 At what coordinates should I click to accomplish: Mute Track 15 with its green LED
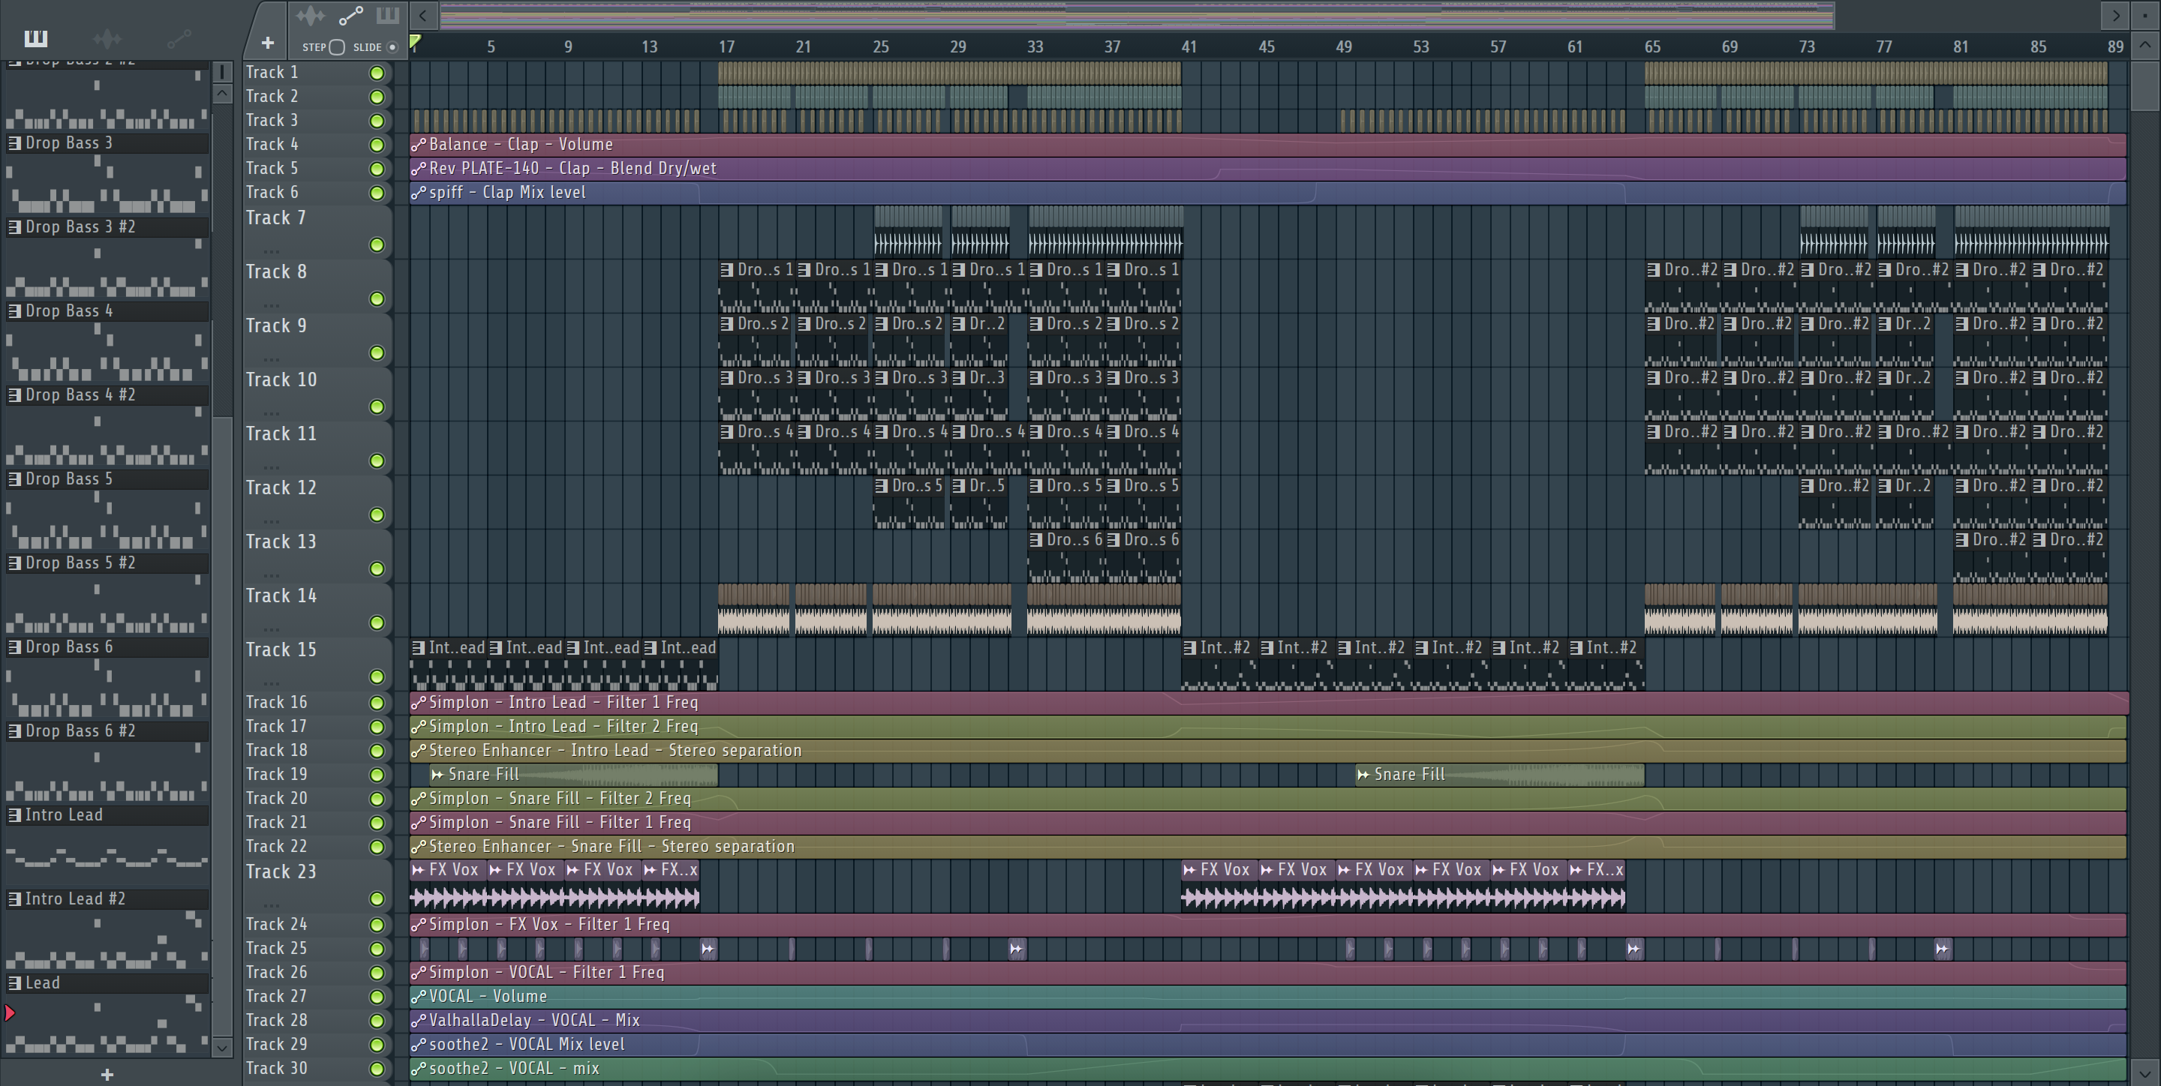coord(377,676)
